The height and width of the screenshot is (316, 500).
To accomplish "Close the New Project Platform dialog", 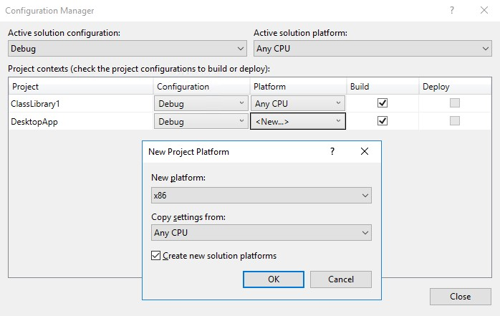I will coord(365,152).
